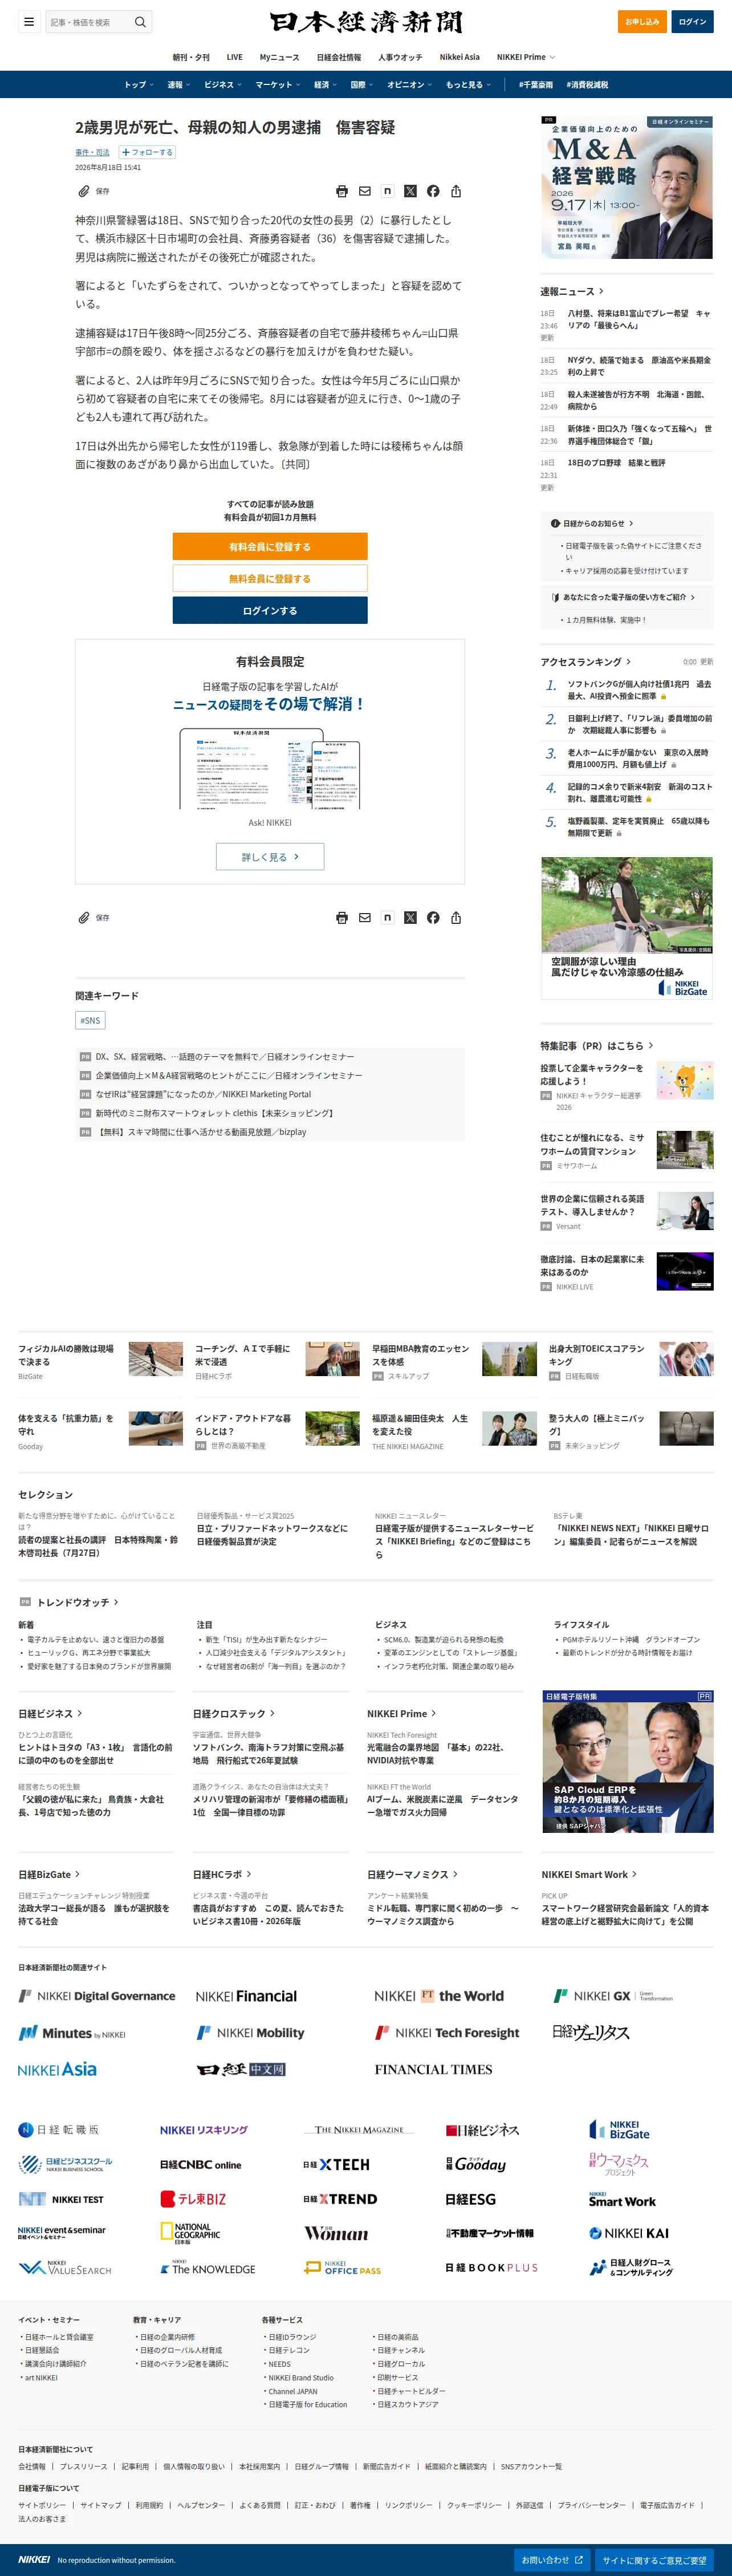
Task: Open Nikkei Asia in the top menu
Action: [x=459, y=57]
